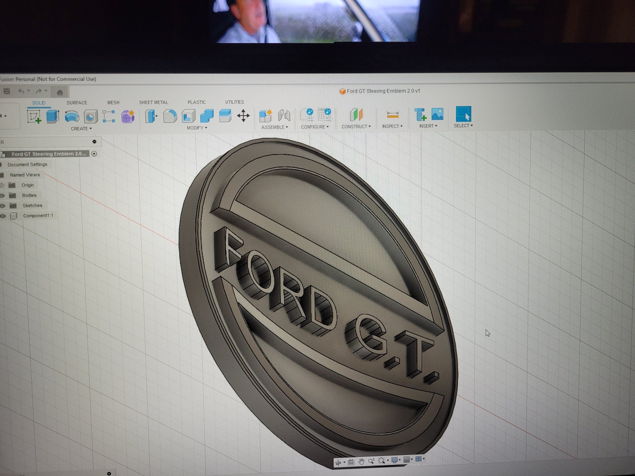Open the CONSTRUCT dropdown menu
The height and width of the screenshot is (476, 635).
(x=356, y=126)
